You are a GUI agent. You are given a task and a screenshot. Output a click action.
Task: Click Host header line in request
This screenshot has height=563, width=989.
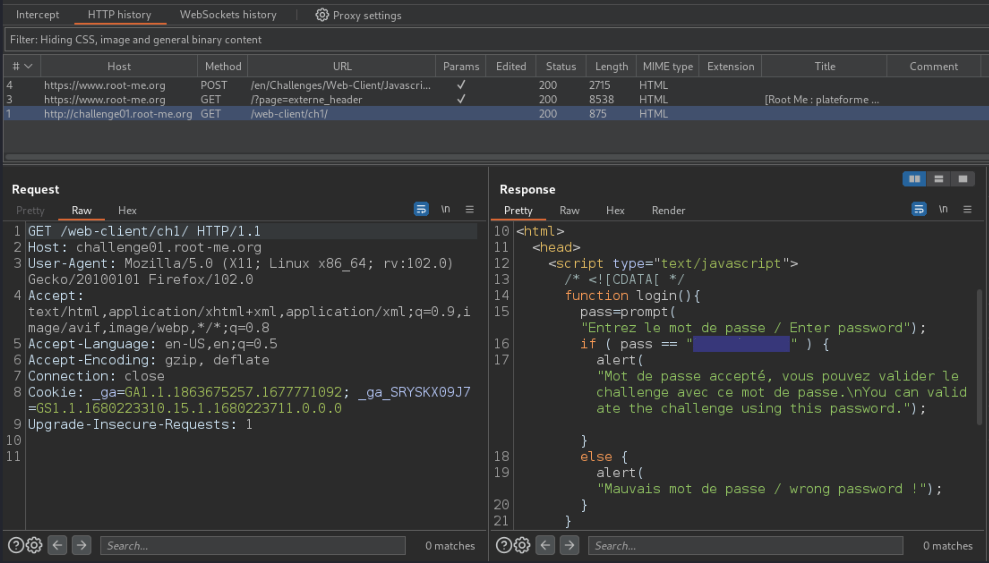[x=144, y=248]
